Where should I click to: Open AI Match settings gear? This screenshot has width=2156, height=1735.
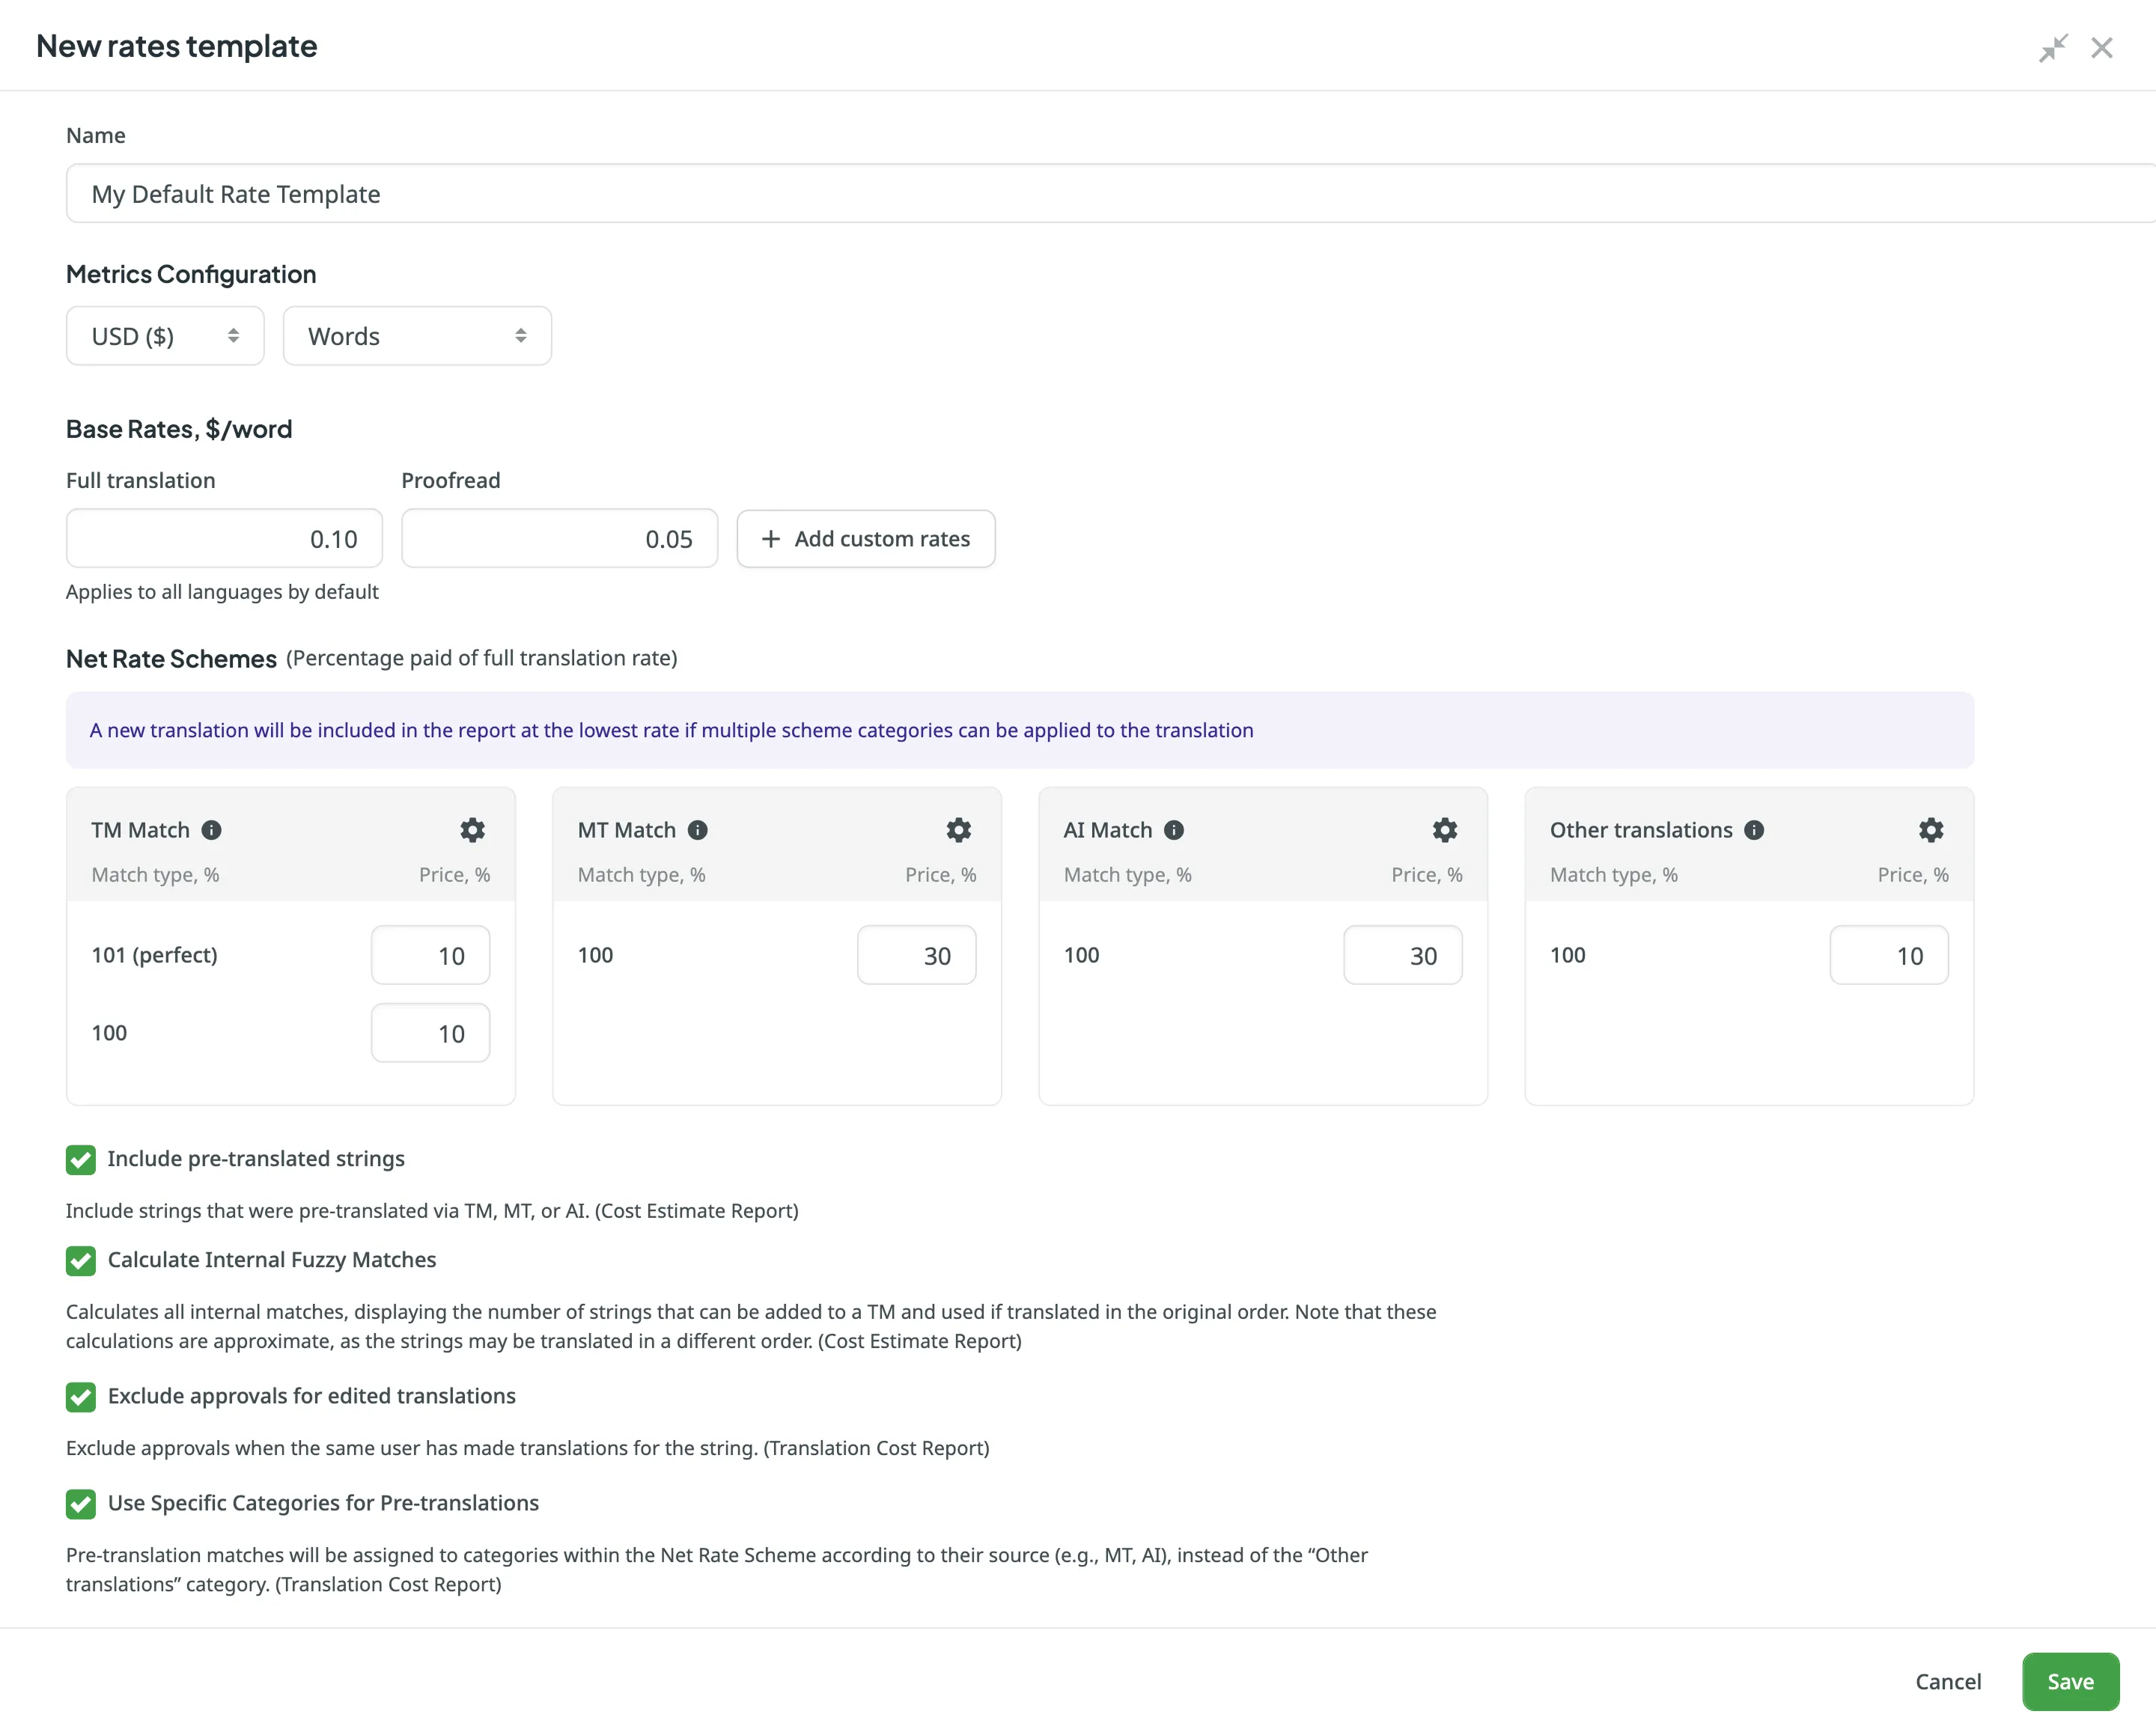1444,830
